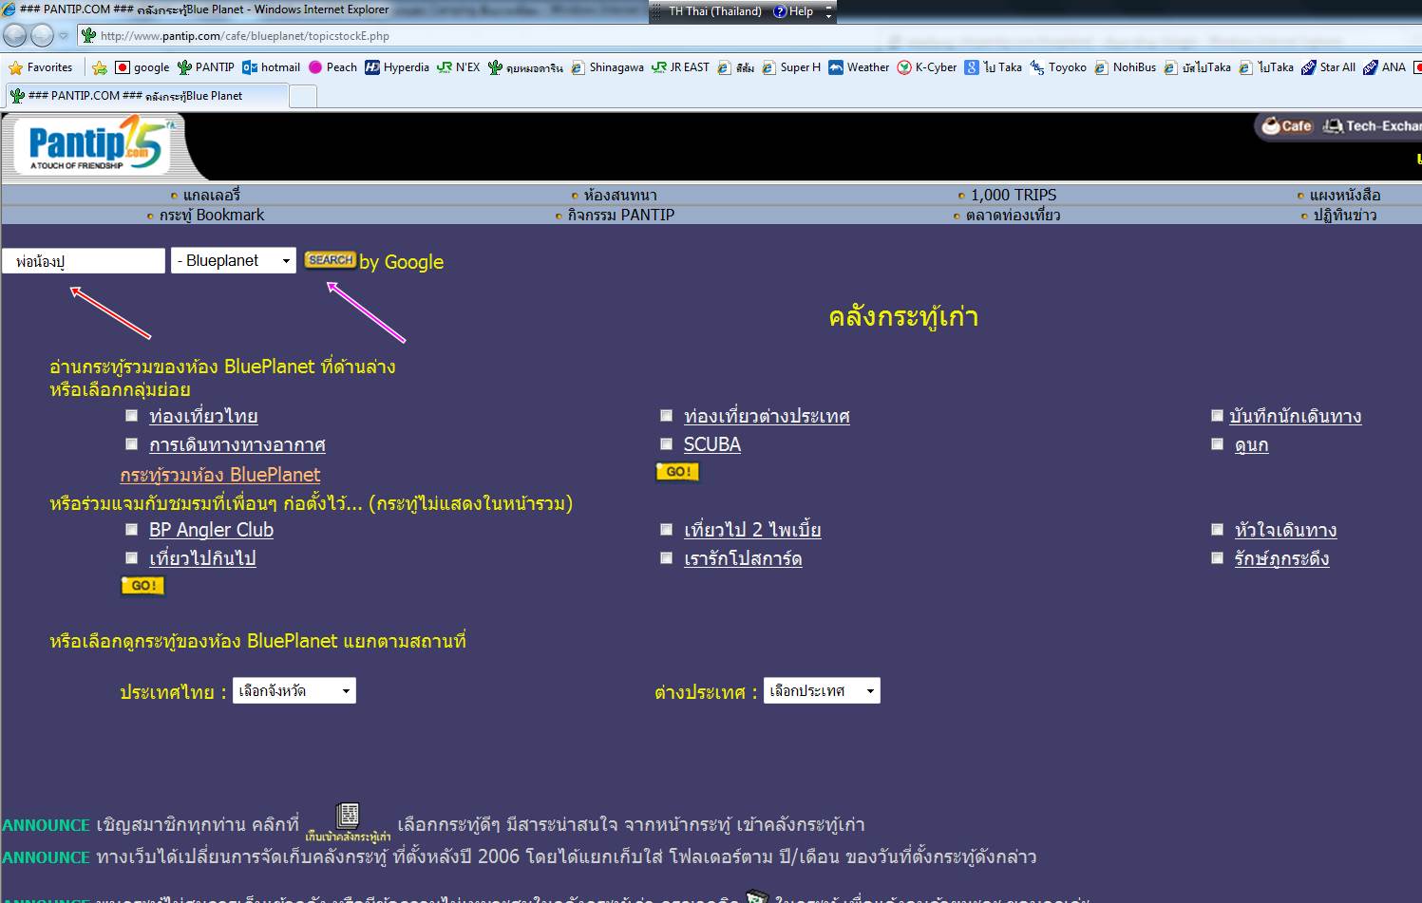Tick the ท่องเที่ยวไทย checkbox
Screen dimensions: 1422x903
(132, 415)
